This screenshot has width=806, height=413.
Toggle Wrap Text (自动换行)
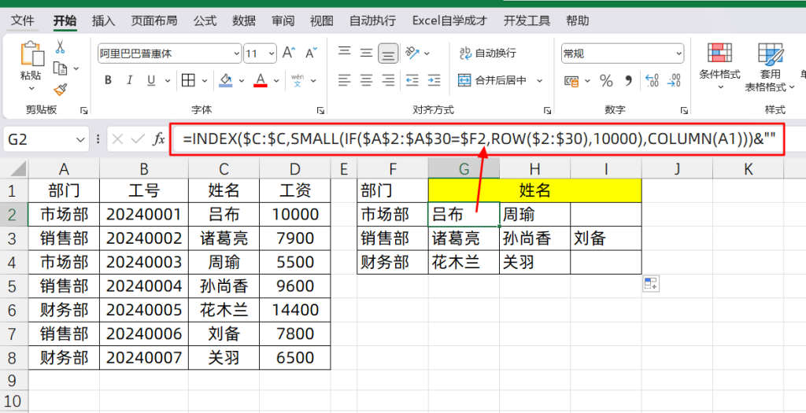tap(488, 53)
